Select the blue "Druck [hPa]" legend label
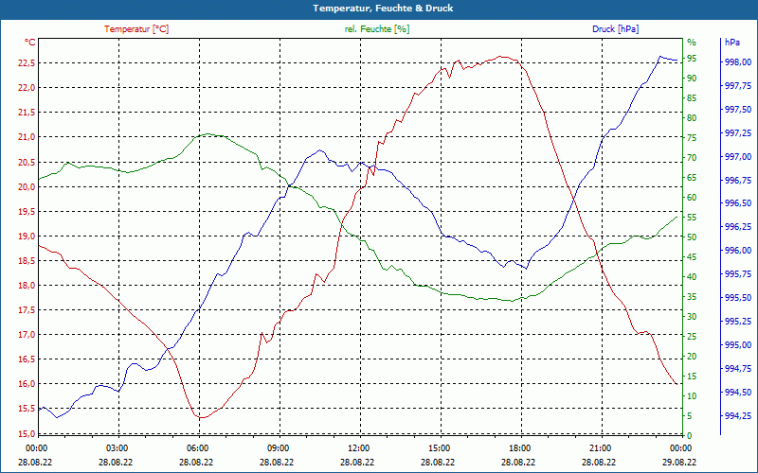Viewport: 758px width, 473px height. tap(615, 29)
